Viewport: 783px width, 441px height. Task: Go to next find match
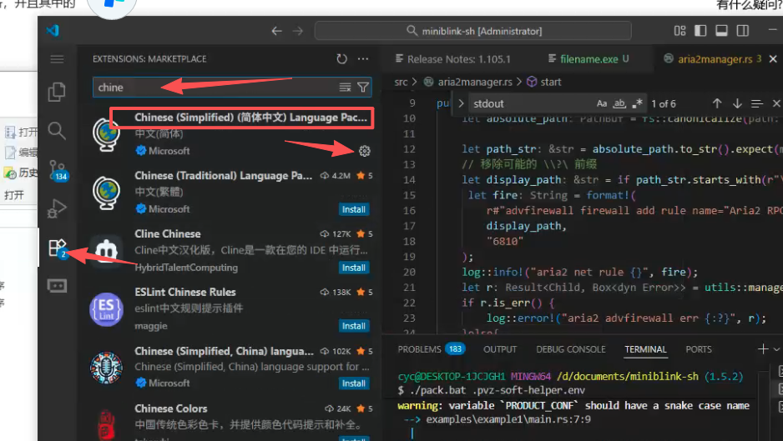tap(736, 104)
